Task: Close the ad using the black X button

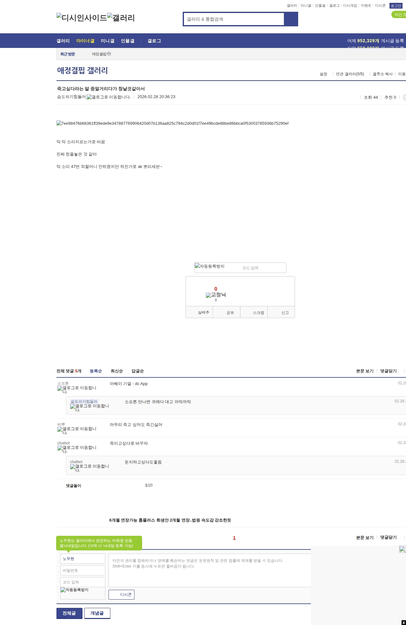Action: coord(403,622)
